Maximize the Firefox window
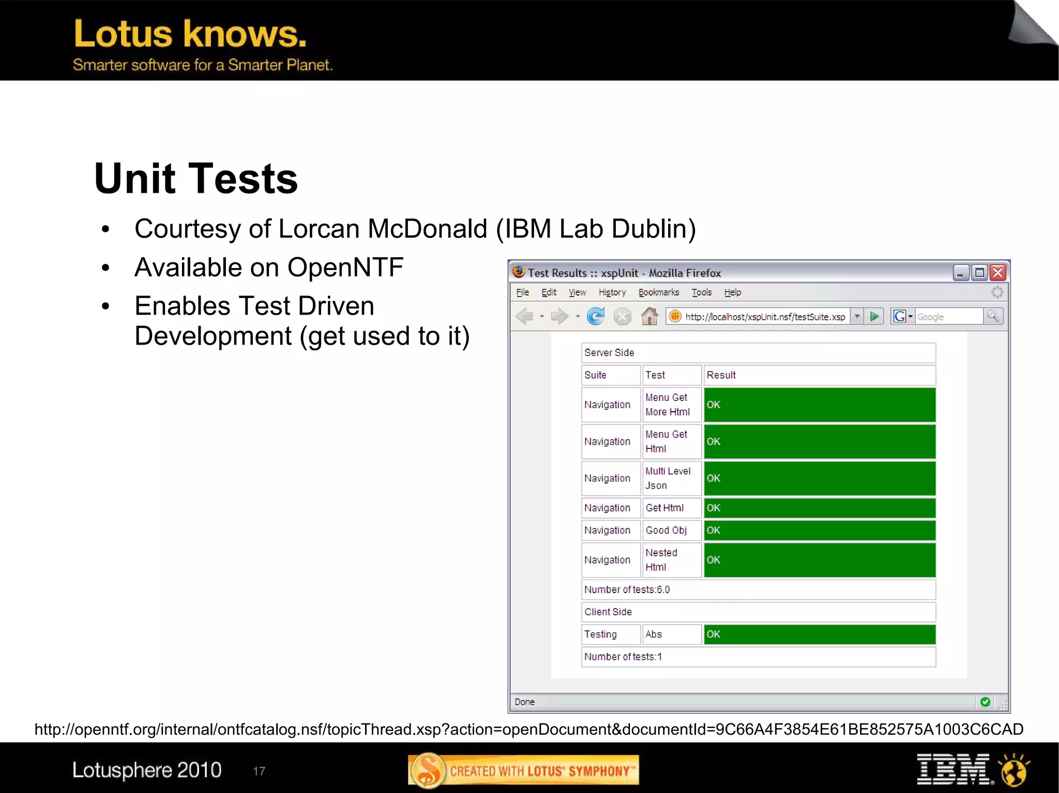This screenshot has width=1059, height=793. tap(979, 273)
